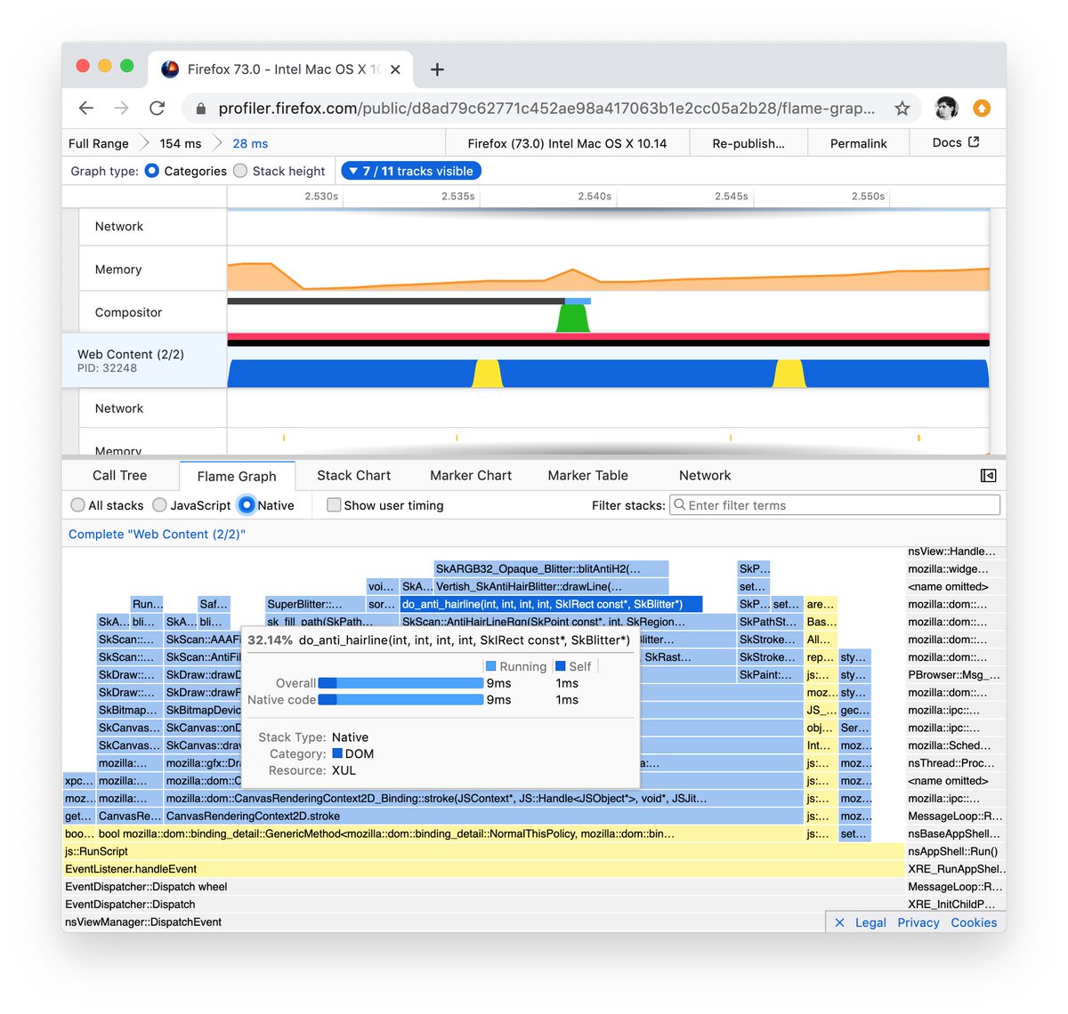Viewport: 1068px width, 1014px height.
Task: Click EventListener.handleEvent flame block
Action: pos(483,869)
